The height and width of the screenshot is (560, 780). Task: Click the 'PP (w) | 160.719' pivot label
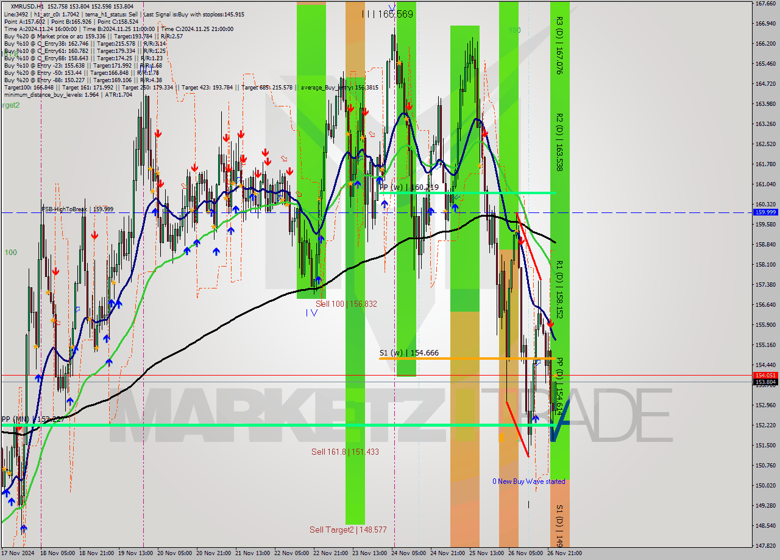coord(409,187)
